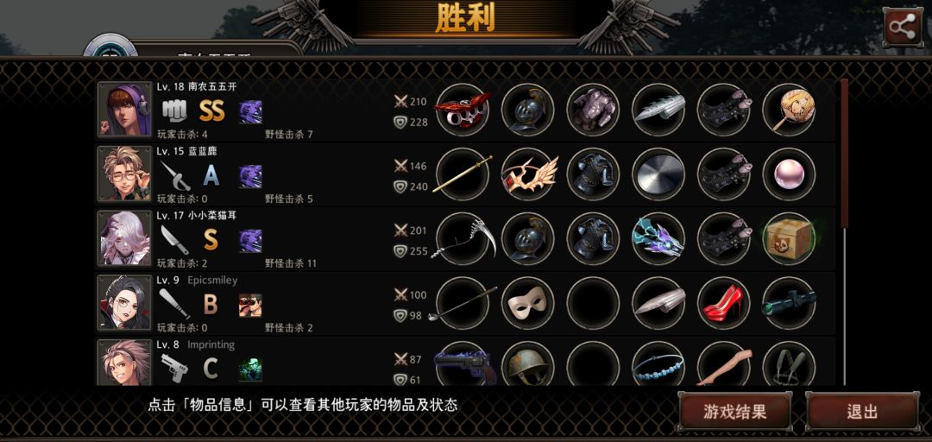The height and width of the screenshot is (442, 932).
Task: Open 游戏结果 game results
Action: pyautogui.click(x=734, y=412)
